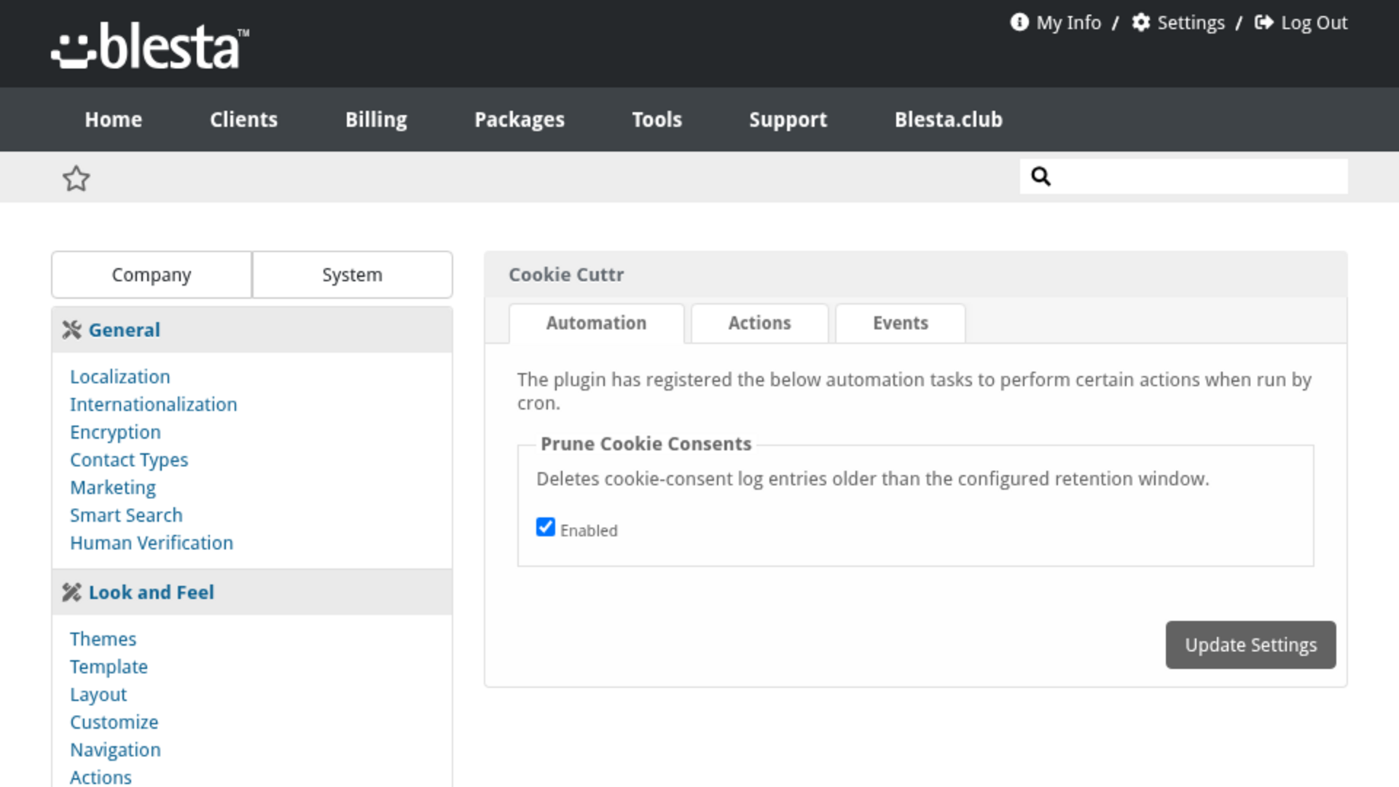1399x787 pixels.
Task: Click the favorites star icon
Action: (x=77, y=179)
